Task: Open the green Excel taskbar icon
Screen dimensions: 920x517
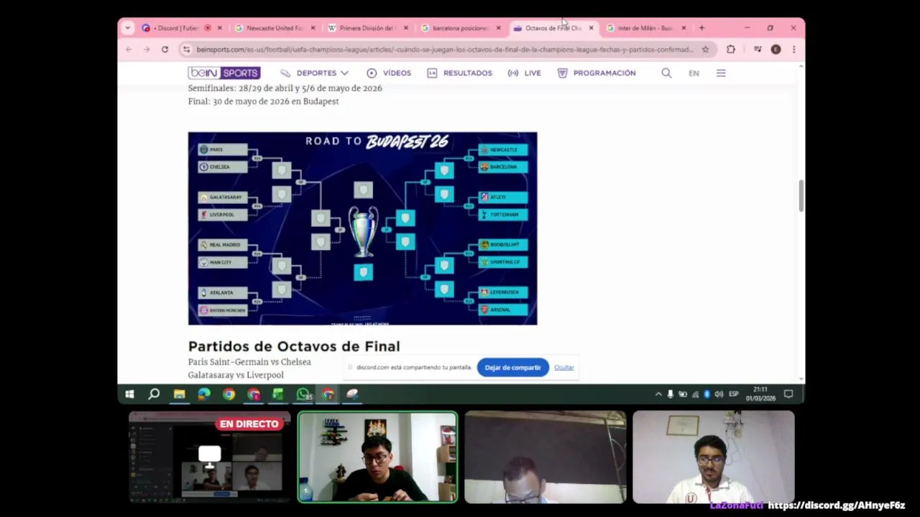Action: 278,394
